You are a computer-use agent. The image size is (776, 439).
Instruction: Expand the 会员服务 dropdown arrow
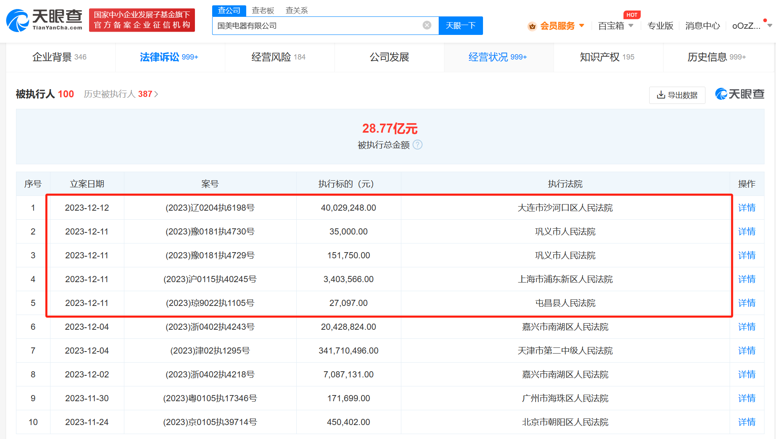[581, 26]
